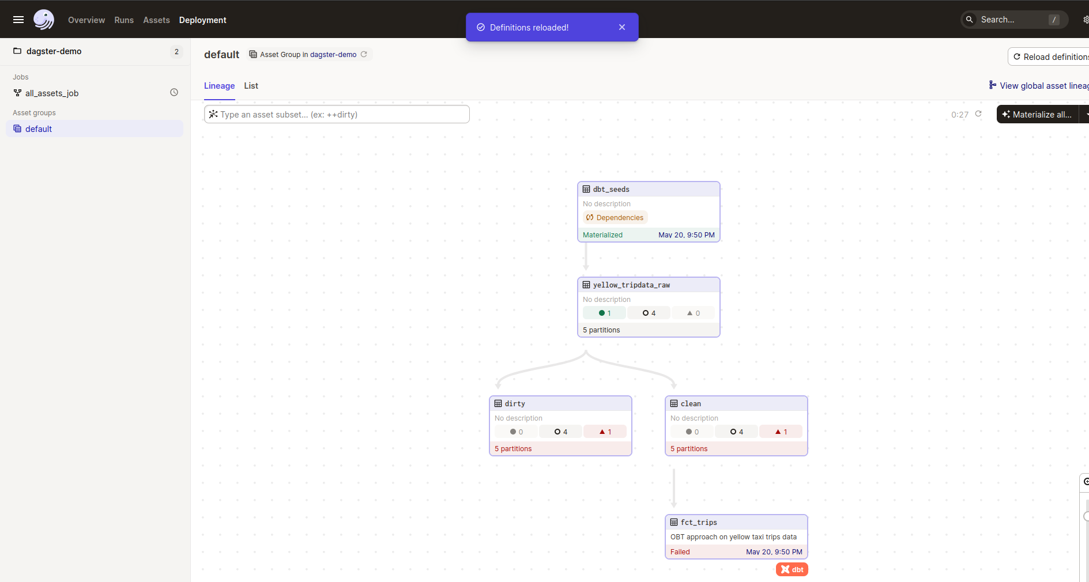Click the "5 partitions" text on dirty node
Viewport: 1089px width, 582px height.
(x=513, y=449)
